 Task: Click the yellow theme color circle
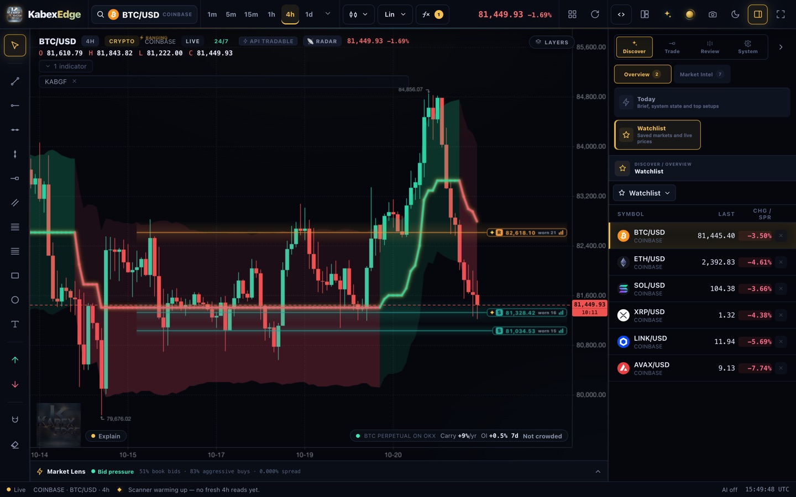[x=690, y=14]
